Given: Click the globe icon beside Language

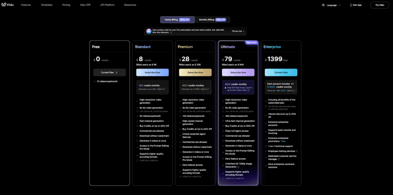Looking at the screenshot, I should click(x=323, y=5).
